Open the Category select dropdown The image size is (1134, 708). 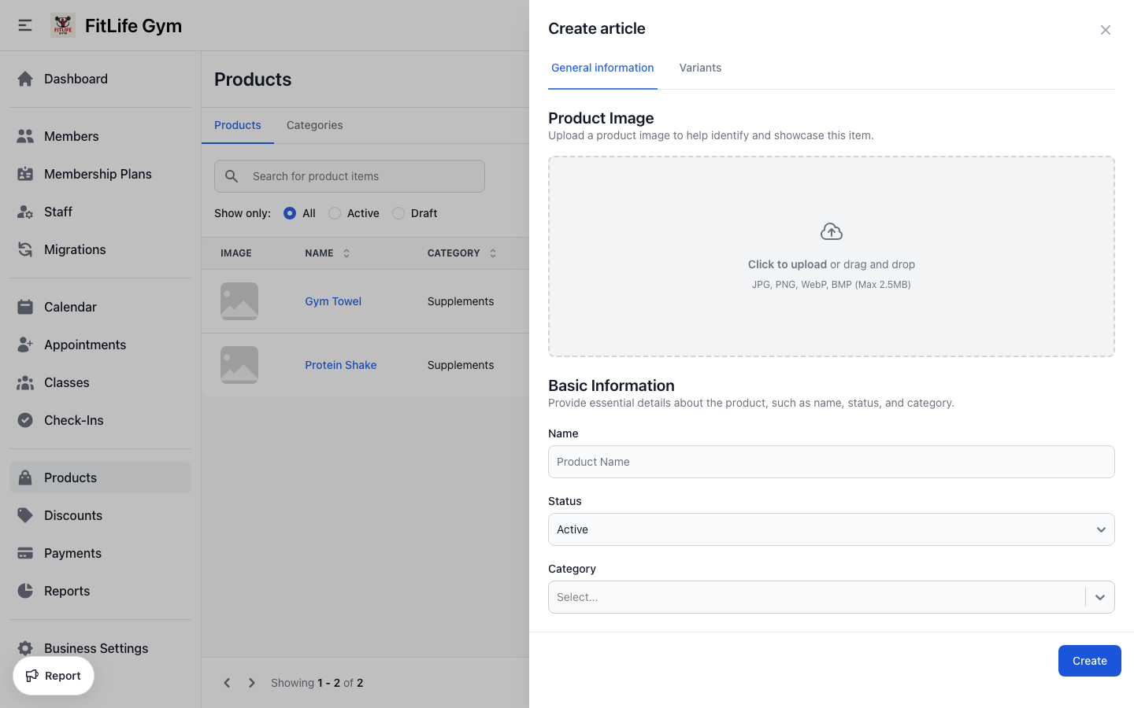(x=831, y=597)
